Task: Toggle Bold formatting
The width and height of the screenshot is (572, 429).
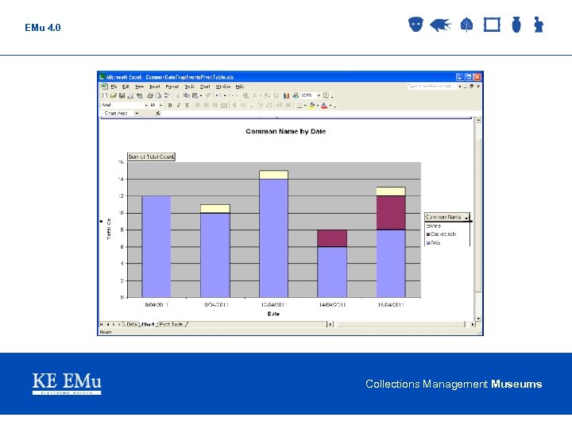Action: coord(170,105)
